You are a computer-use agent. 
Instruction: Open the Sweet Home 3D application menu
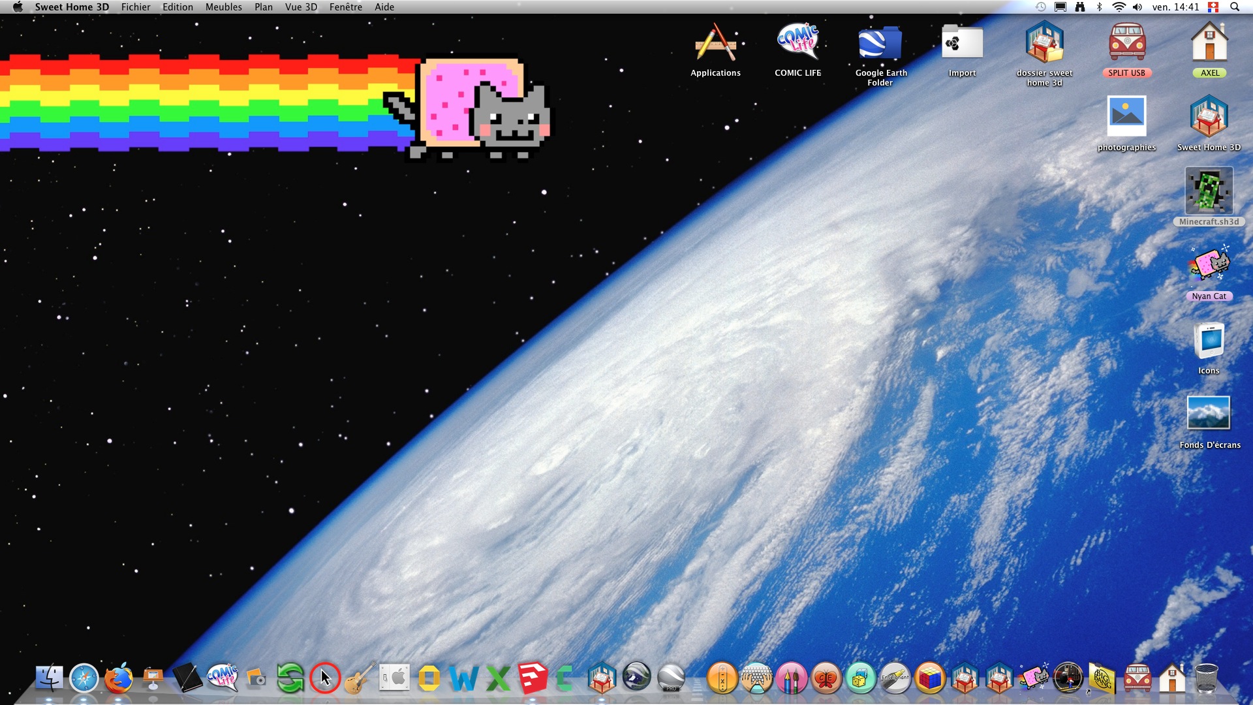(72, 7)
